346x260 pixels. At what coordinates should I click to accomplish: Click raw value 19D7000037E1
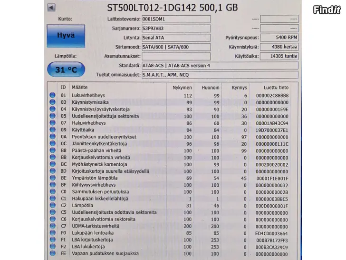tap(272, 130)
